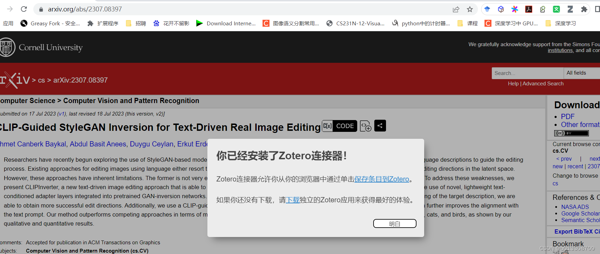600x254 pixels.
Task: Open python中的计时器 bookmark
Action: tap(421, 23)
